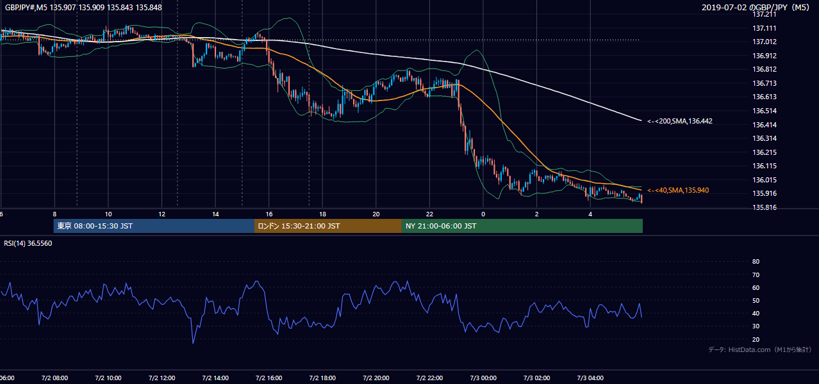Click the 7/2 20:00 date label
Image resolution: width=819 pixels, height=384 pixels.
[x=376, y=378]
